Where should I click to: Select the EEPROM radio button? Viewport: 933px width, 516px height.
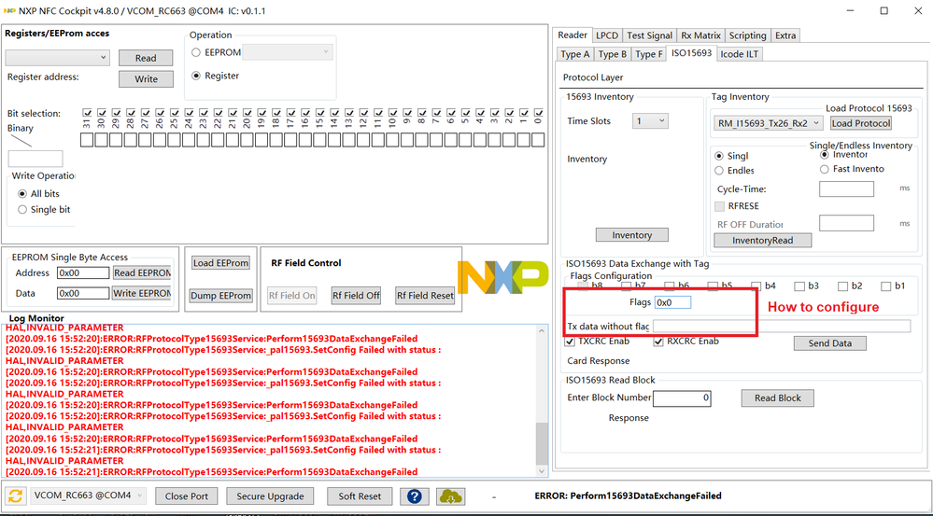pyautogui.click(x=196, y=52)
